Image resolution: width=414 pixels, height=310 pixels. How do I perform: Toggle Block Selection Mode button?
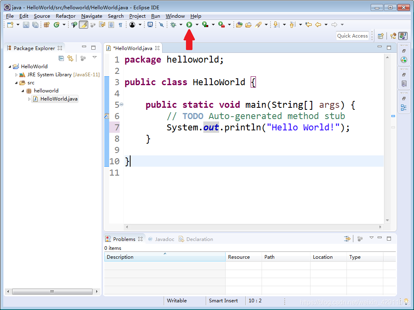[x=111, y=25]
